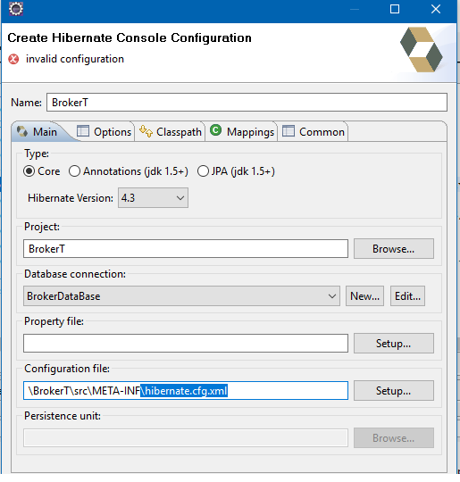
Task: Click the green Mappings tab icon
Action: pos(215,130)
